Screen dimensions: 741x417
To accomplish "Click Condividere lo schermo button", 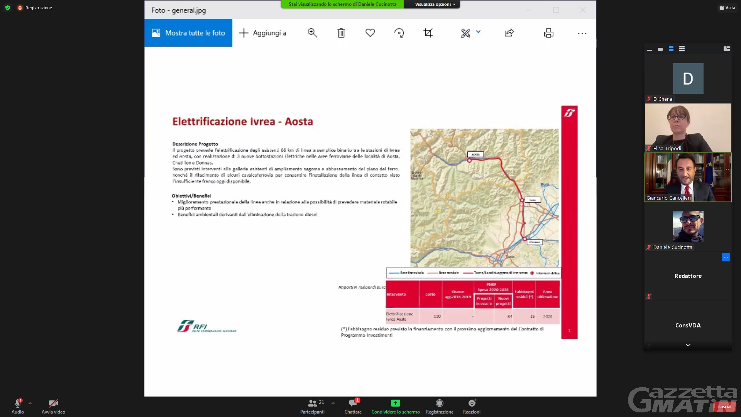I will click(396, 407).
